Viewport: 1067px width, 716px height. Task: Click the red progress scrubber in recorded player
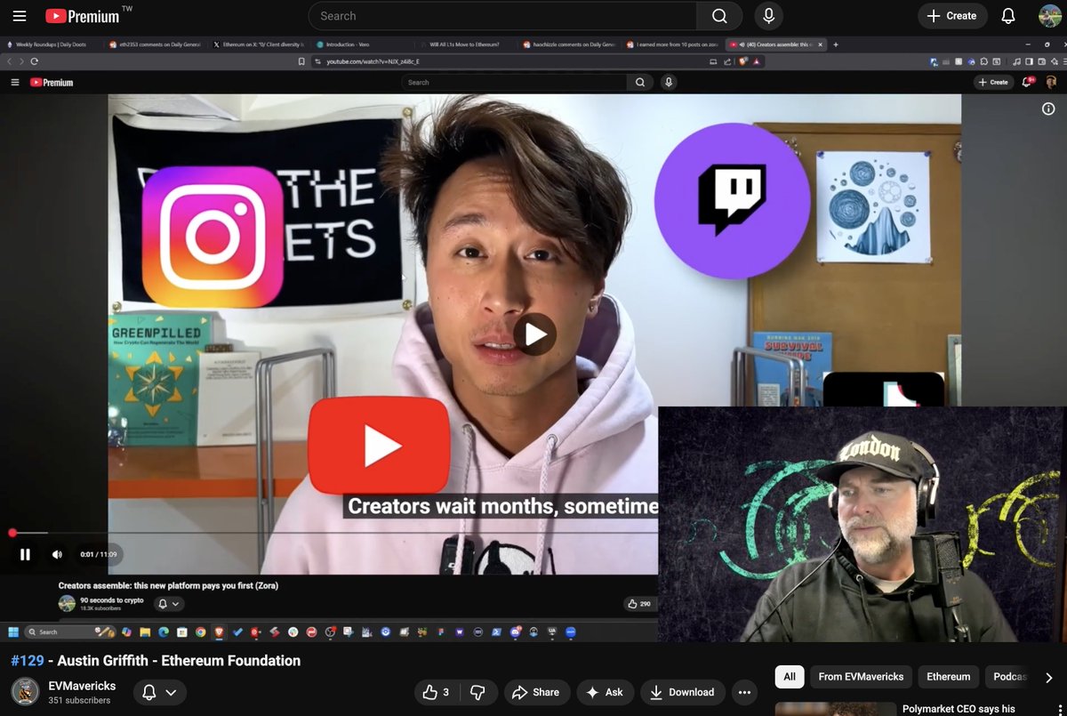[x=12, y=533]
